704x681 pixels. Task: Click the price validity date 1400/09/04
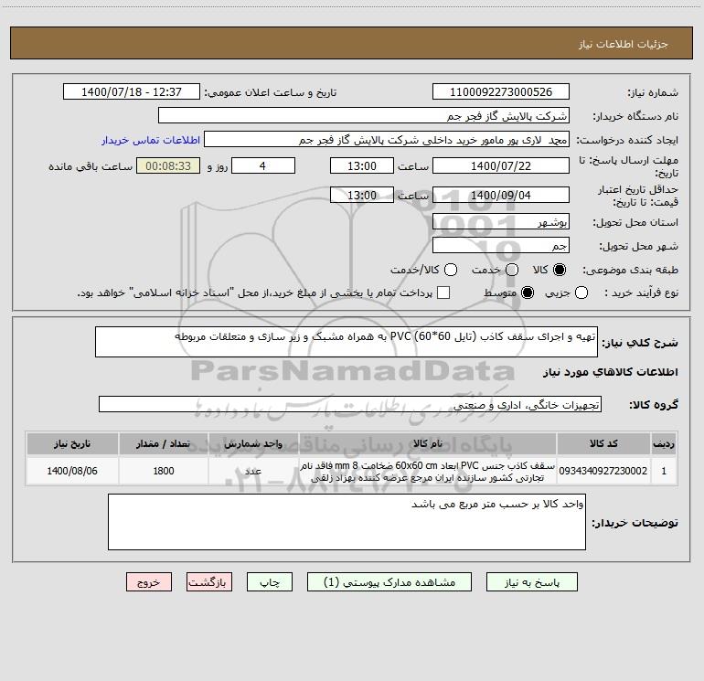tap(501, 195)
